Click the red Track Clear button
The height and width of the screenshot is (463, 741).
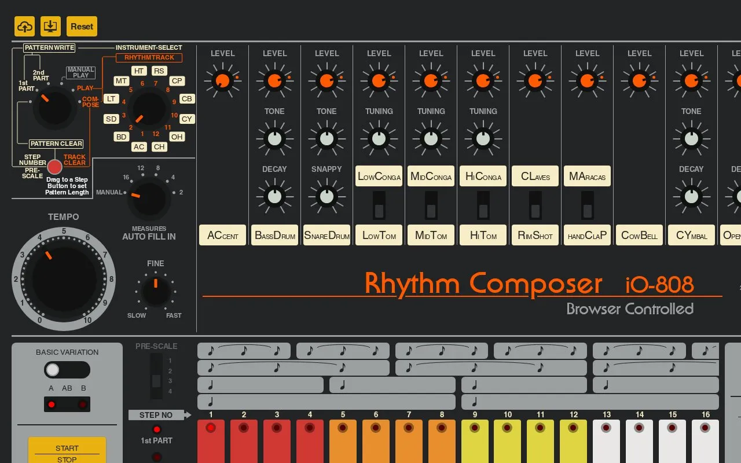click(x=54, y=167)
